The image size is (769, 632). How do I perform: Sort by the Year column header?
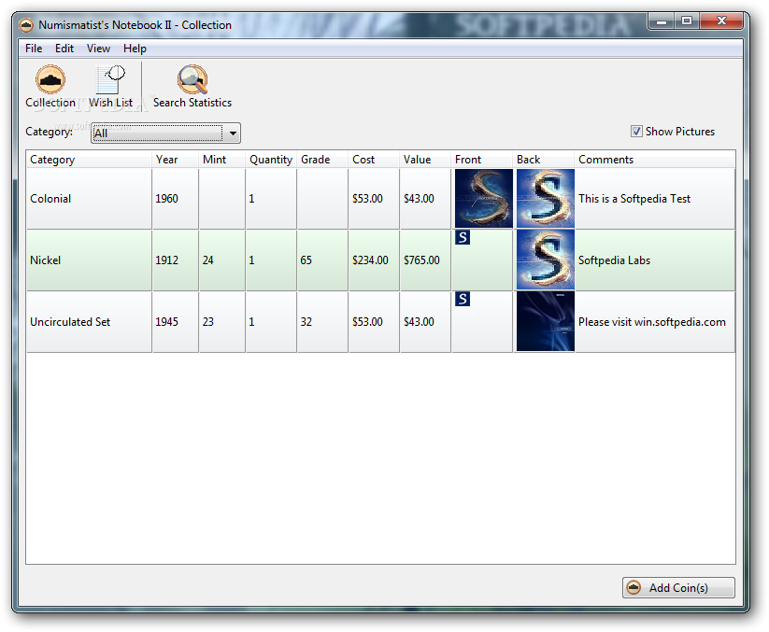(x=175, y=160)
